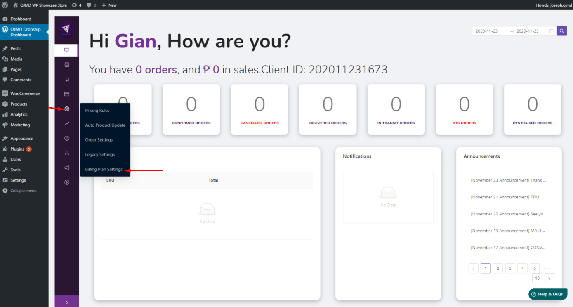Open the Help & FAQs button
The height and width of the screenshot is (307, 573).
548,294
